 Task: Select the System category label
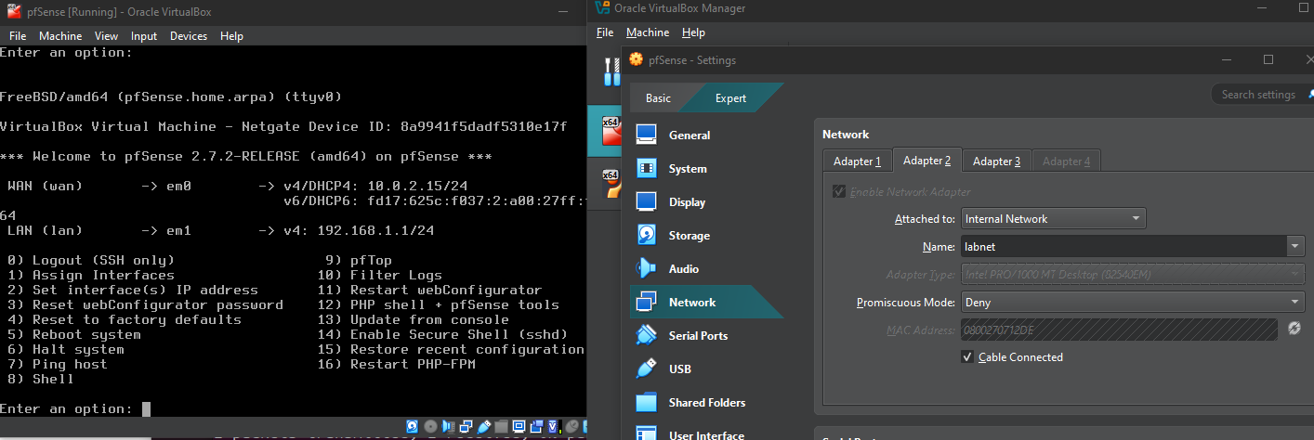coord(688,168)
